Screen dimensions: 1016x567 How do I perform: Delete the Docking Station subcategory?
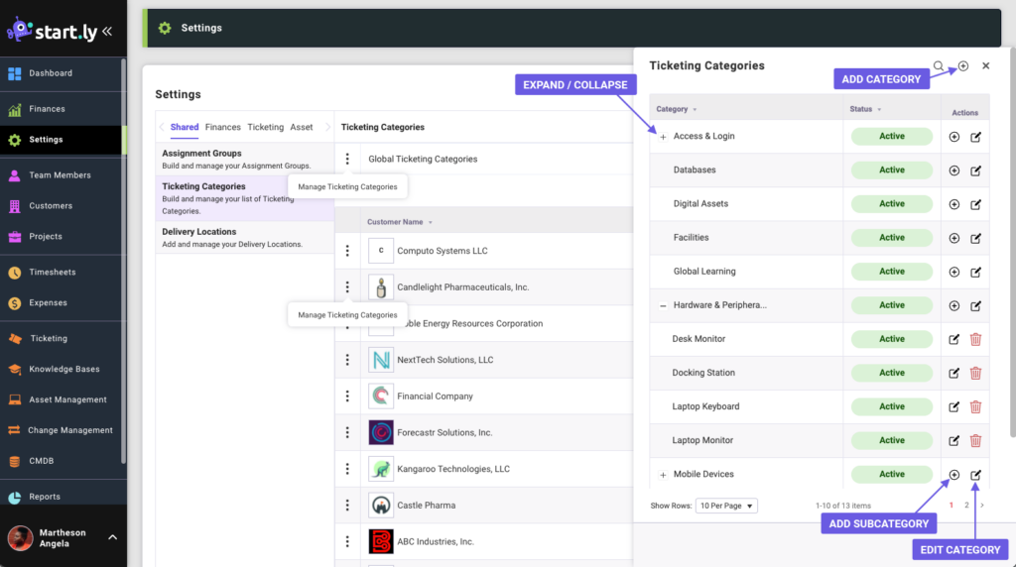tap(976, 373)
